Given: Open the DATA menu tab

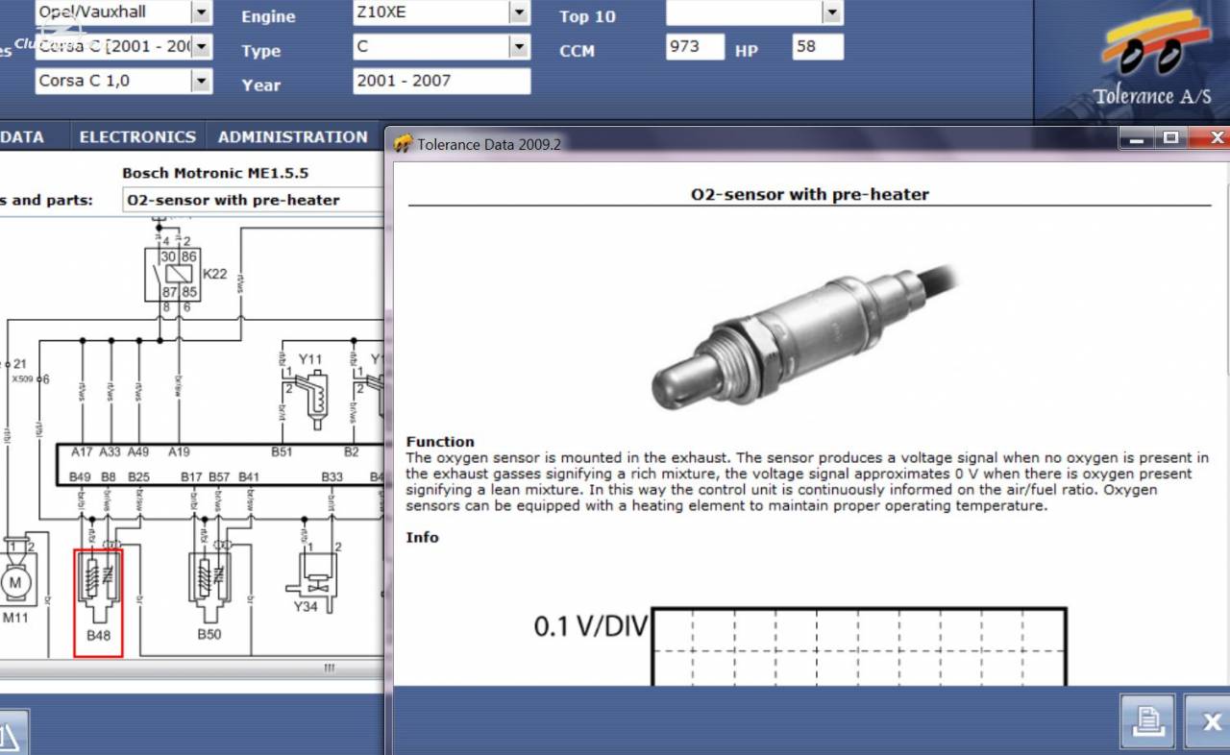Looking at the screenshot, I should (22, 137).
